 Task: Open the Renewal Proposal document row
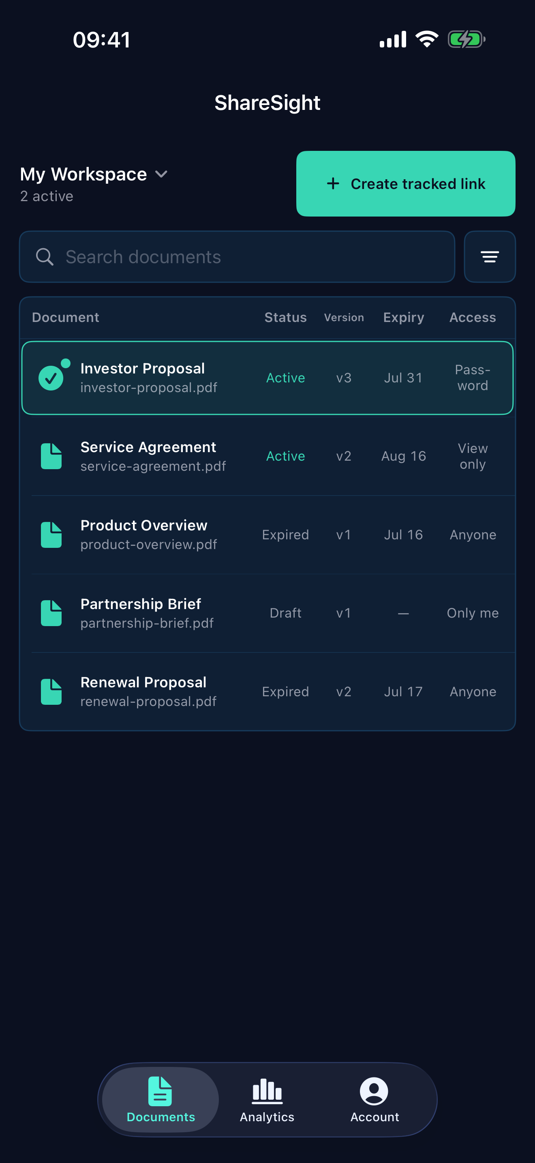tap(267, 692)
